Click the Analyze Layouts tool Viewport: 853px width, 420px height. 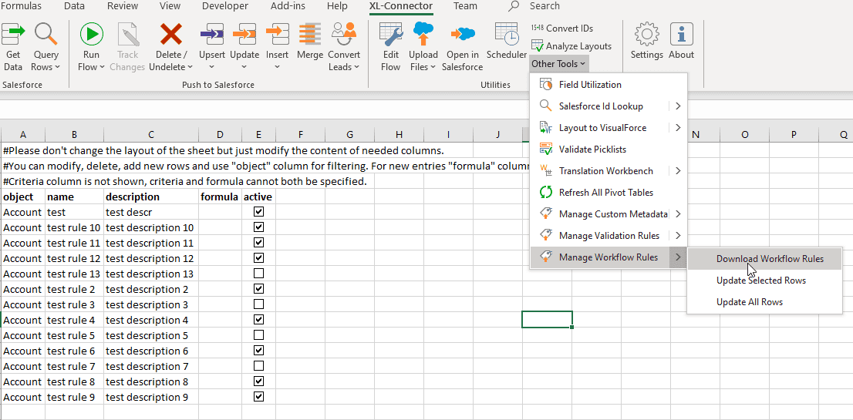[571, 46]
